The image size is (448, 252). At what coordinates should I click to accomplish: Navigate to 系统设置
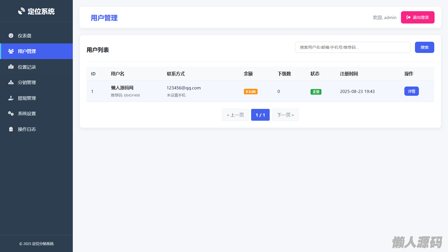pos(27,114)
